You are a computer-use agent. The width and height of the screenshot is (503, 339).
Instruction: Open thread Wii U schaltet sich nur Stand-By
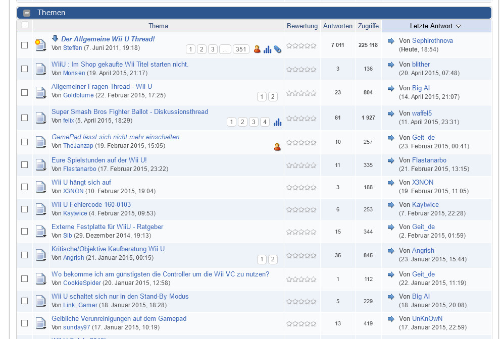tap(120, 297)
